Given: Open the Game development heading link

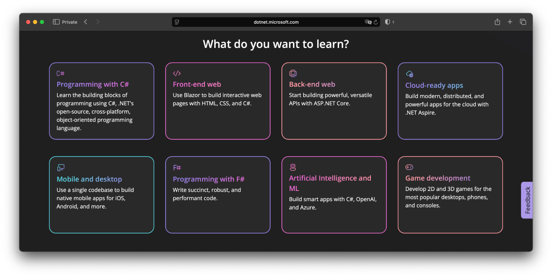Looking at the screenshot, I should [437, 178].
